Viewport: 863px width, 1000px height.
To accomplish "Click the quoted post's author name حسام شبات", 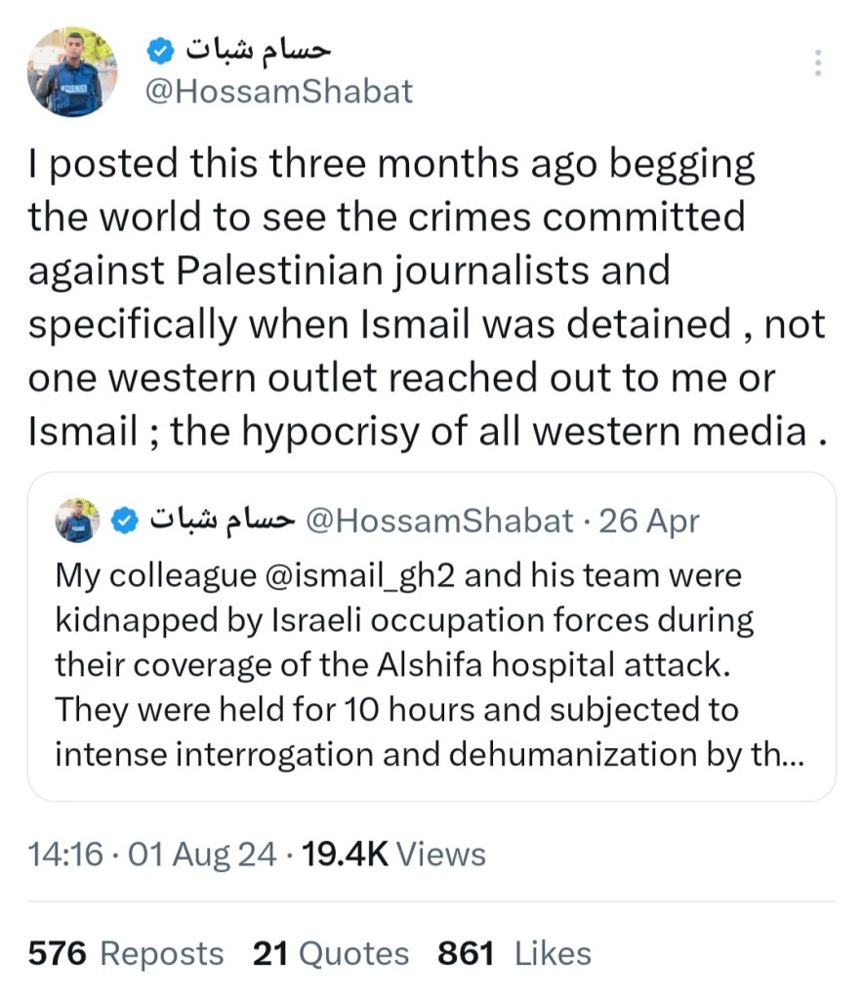I will tap(223, 520).
